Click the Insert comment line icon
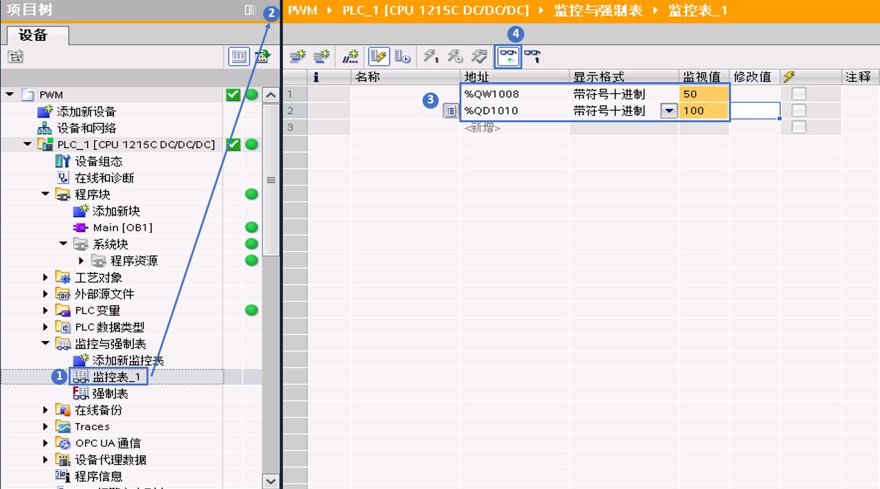 tap(351, 57)
